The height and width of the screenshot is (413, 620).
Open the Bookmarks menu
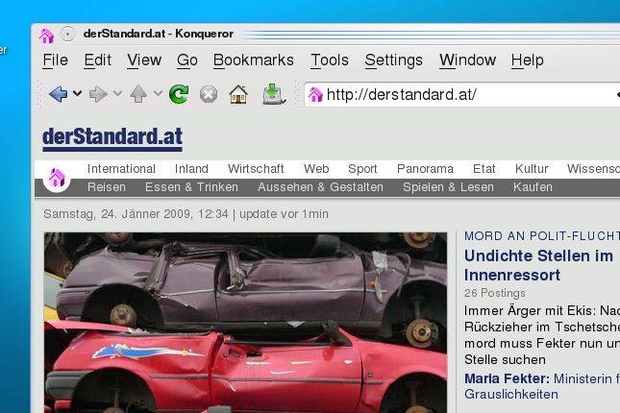click(254, 61)
